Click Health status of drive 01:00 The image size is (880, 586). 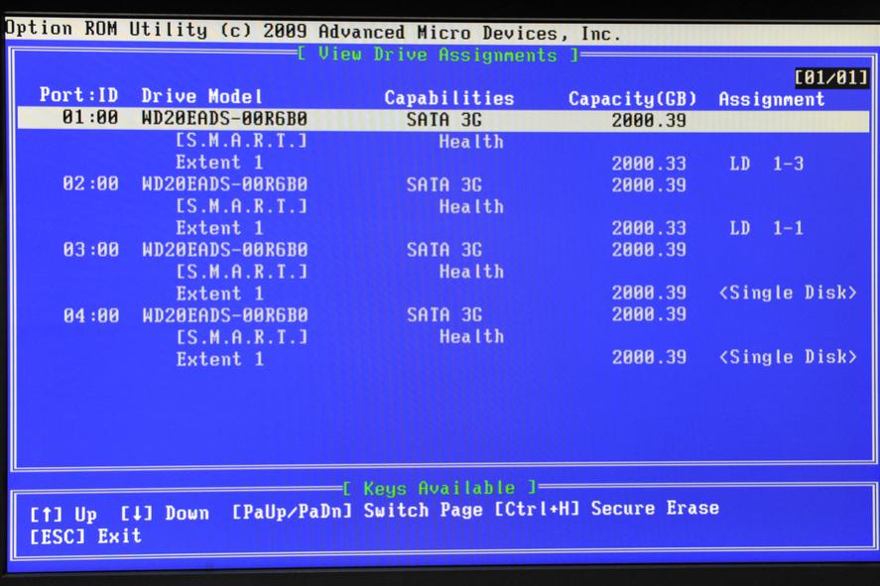[x=471, y=142]
